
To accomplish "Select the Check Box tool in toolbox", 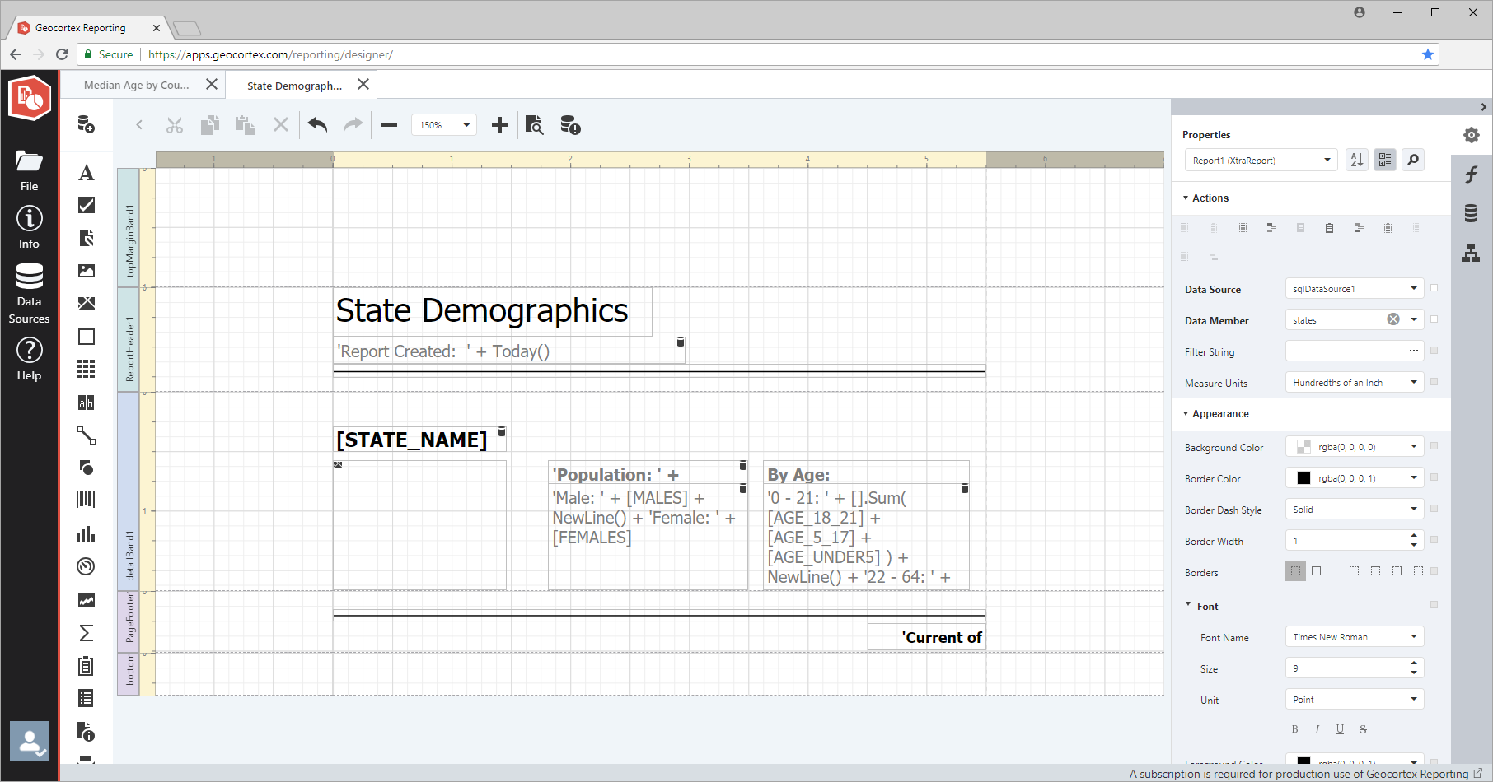I will coord(86,205).
